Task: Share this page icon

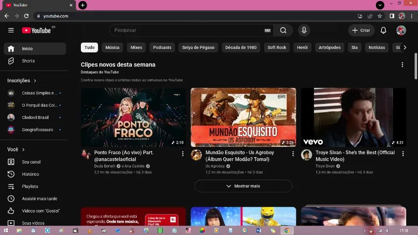Action: 370,16
